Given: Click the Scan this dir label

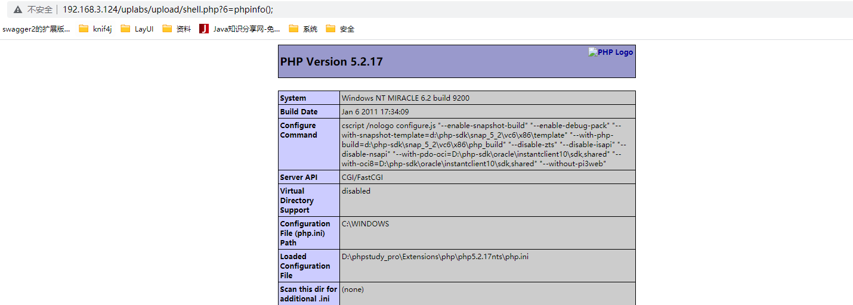Looking at the screenshot, I should pyautogui.click(x=309, y=294).
